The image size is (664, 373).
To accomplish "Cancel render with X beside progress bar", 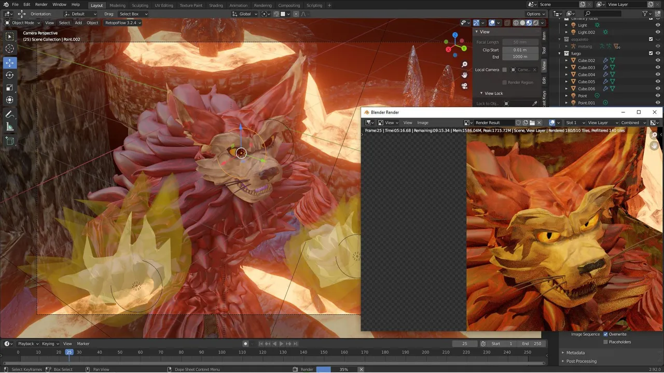I will tap(361, 369).
